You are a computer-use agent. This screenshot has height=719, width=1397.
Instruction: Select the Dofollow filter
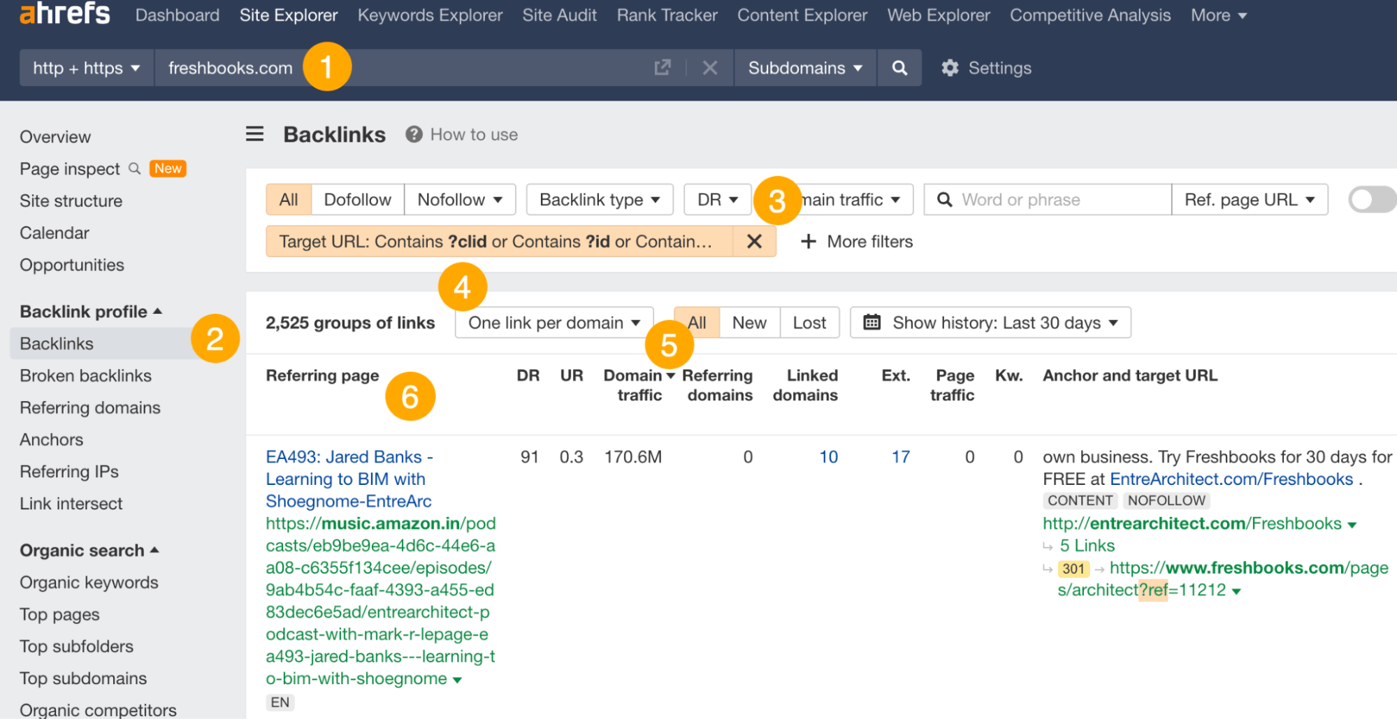point(357,199)
